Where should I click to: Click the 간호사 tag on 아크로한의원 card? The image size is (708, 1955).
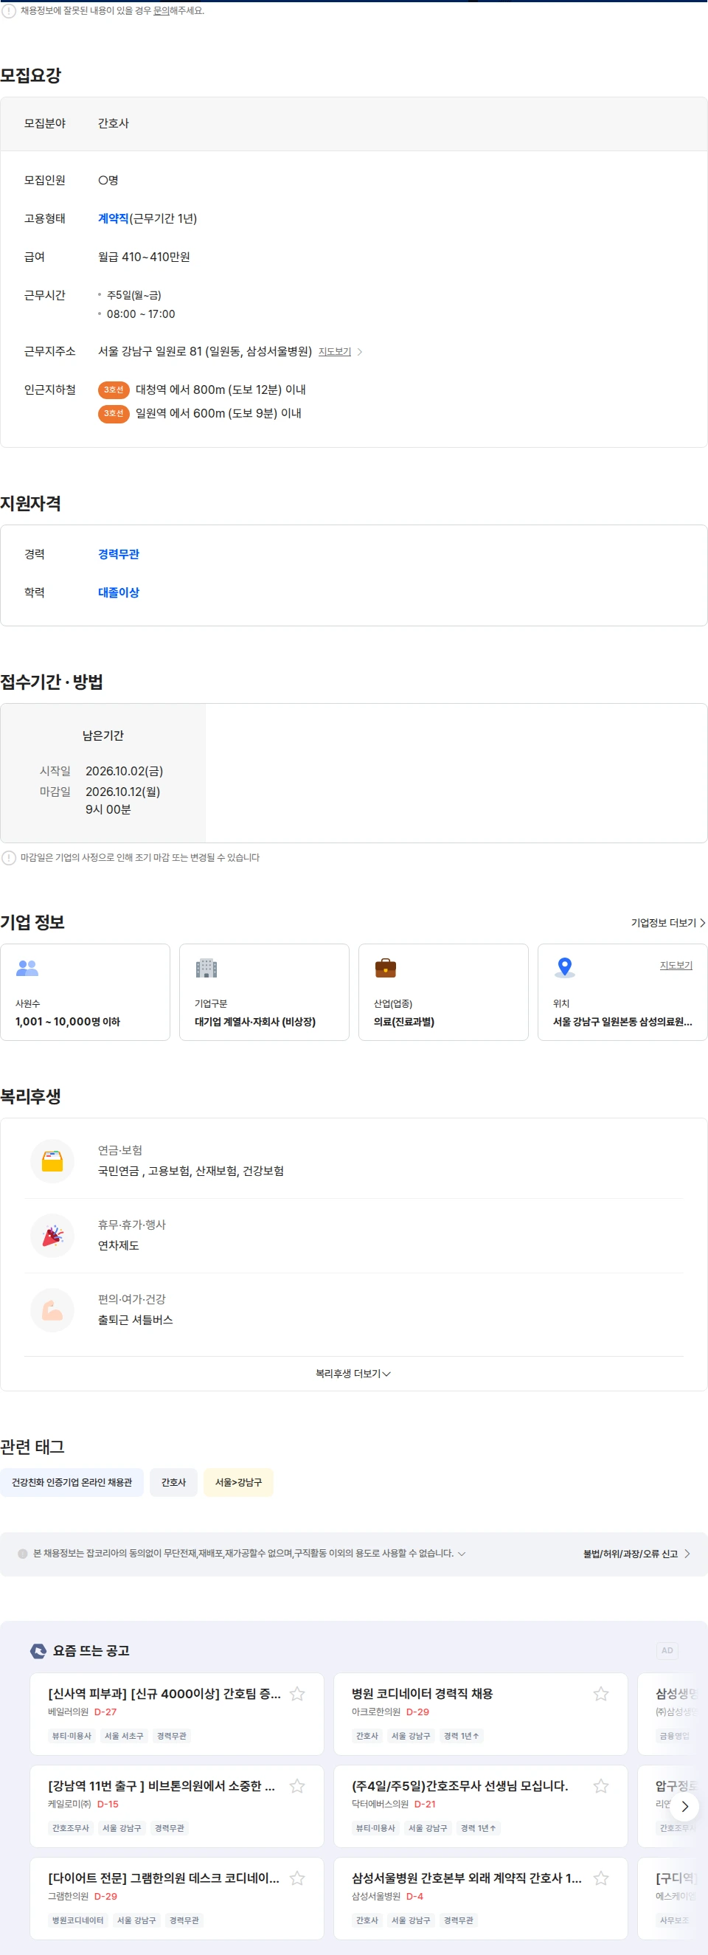pyautogui.click(x=367, y=1736)
